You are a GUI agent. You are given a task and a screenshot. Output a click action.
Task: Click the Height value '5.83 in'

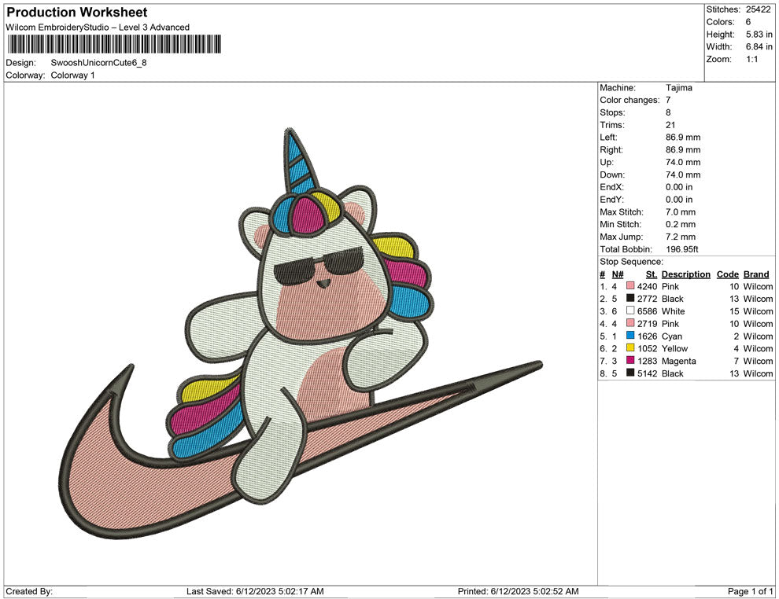click(x=759, y=35)
